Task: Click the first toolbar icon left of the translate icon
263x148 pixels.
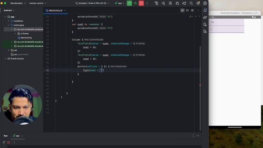Action: pyautogui.click(x=157, y=3)
